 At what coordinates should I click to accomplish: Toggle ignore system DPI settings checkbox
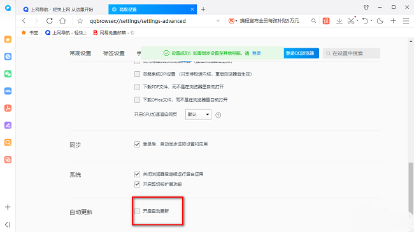tap(137, 74)
